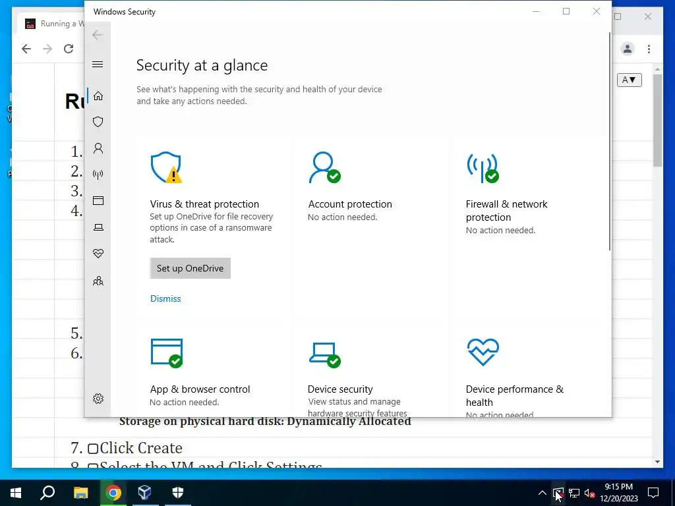Open Chrome profile avatar
This screenshot has width=675, height=506.
628,49
